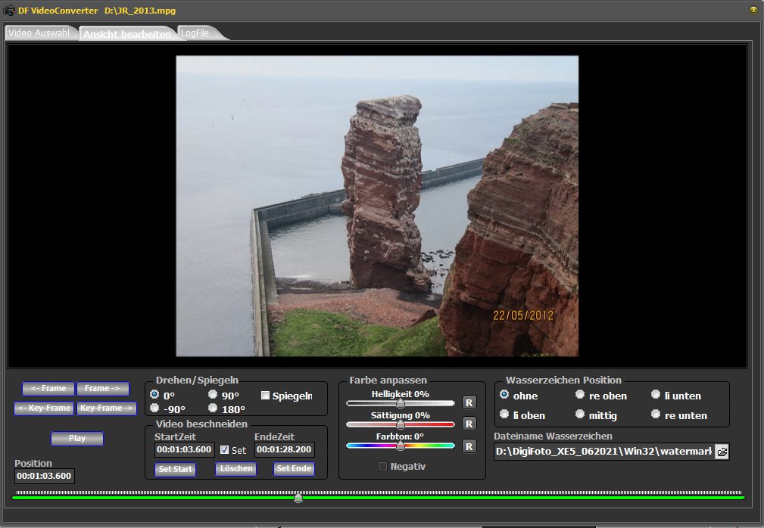This screenshot has height=528, width=764.
Task: Reset saturation with Sättigung R button
Action: [x=469, y=424]
